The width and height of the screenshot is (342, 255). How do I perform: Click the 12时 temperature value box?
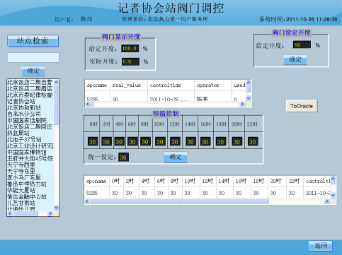click(175, 141)
